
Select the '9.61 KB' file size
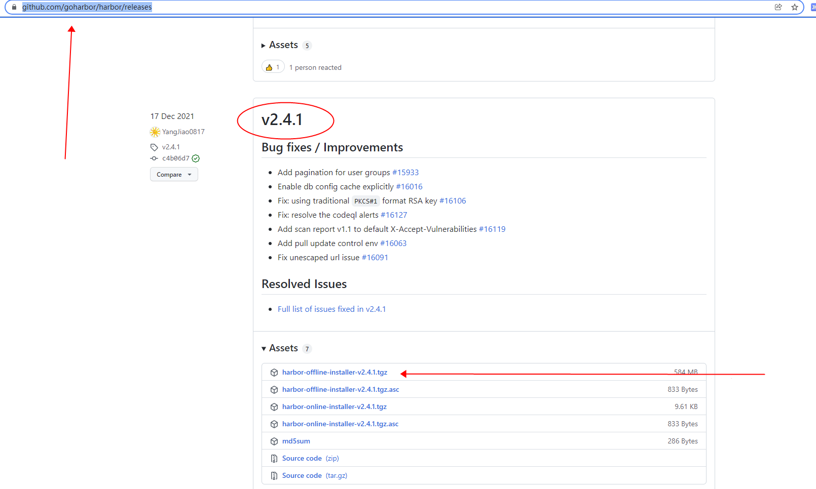tap(686, 406)
